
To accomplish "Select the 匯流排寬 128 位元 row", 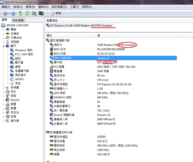I will [113, 141].
